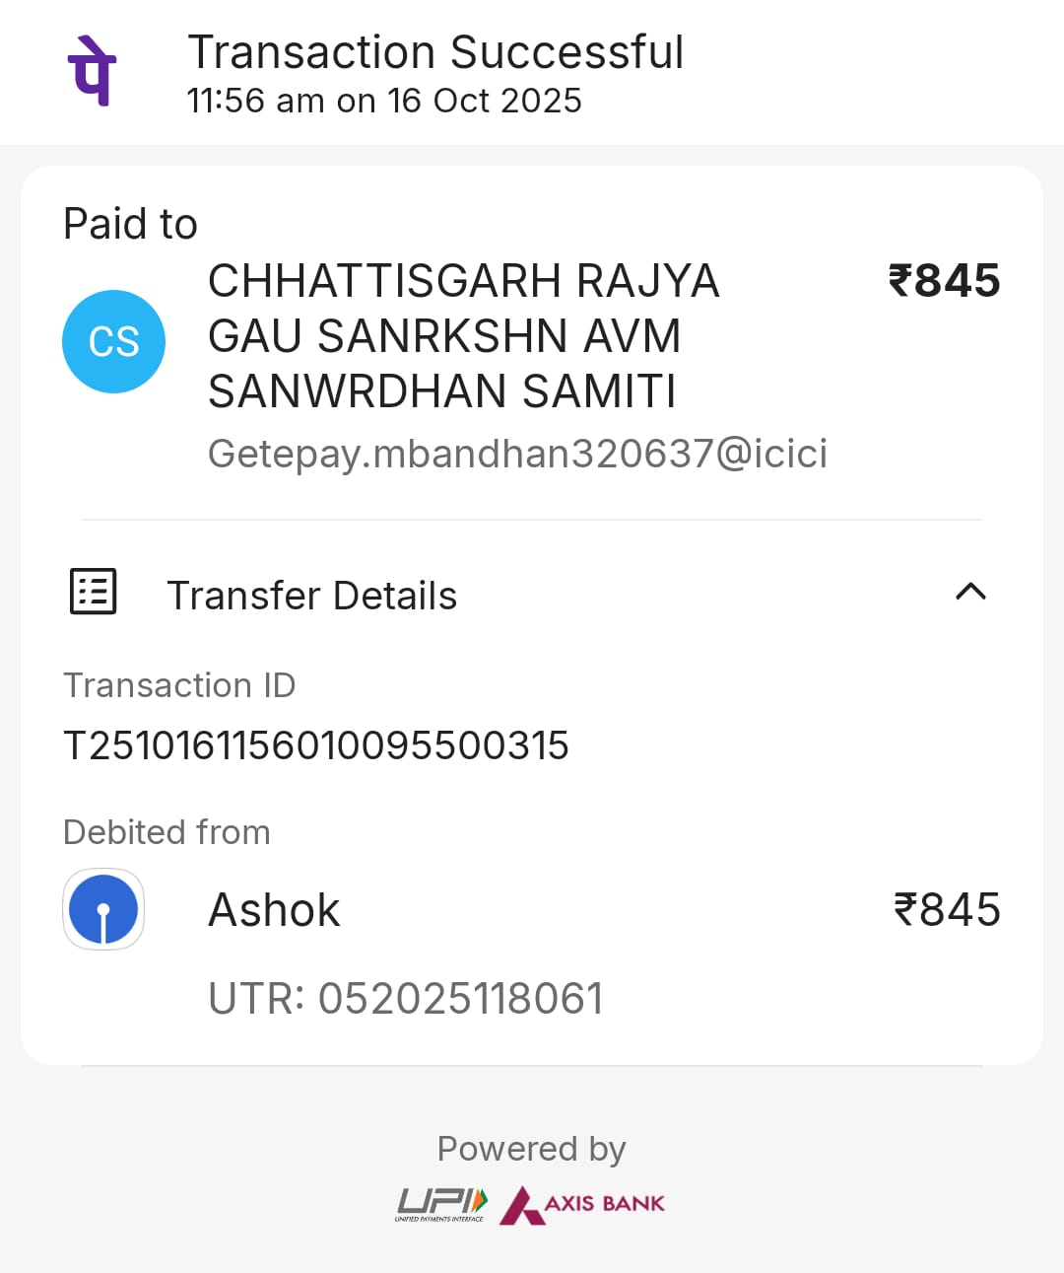Tap the Transfer Details heading

311,596
